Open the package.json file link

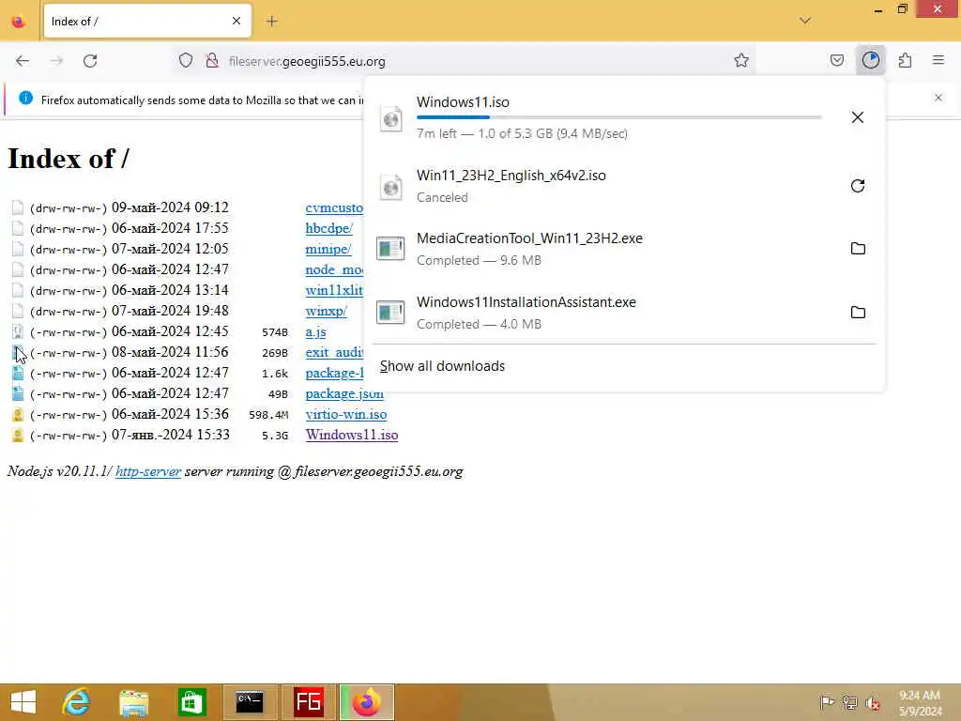(x=344, y=393)
